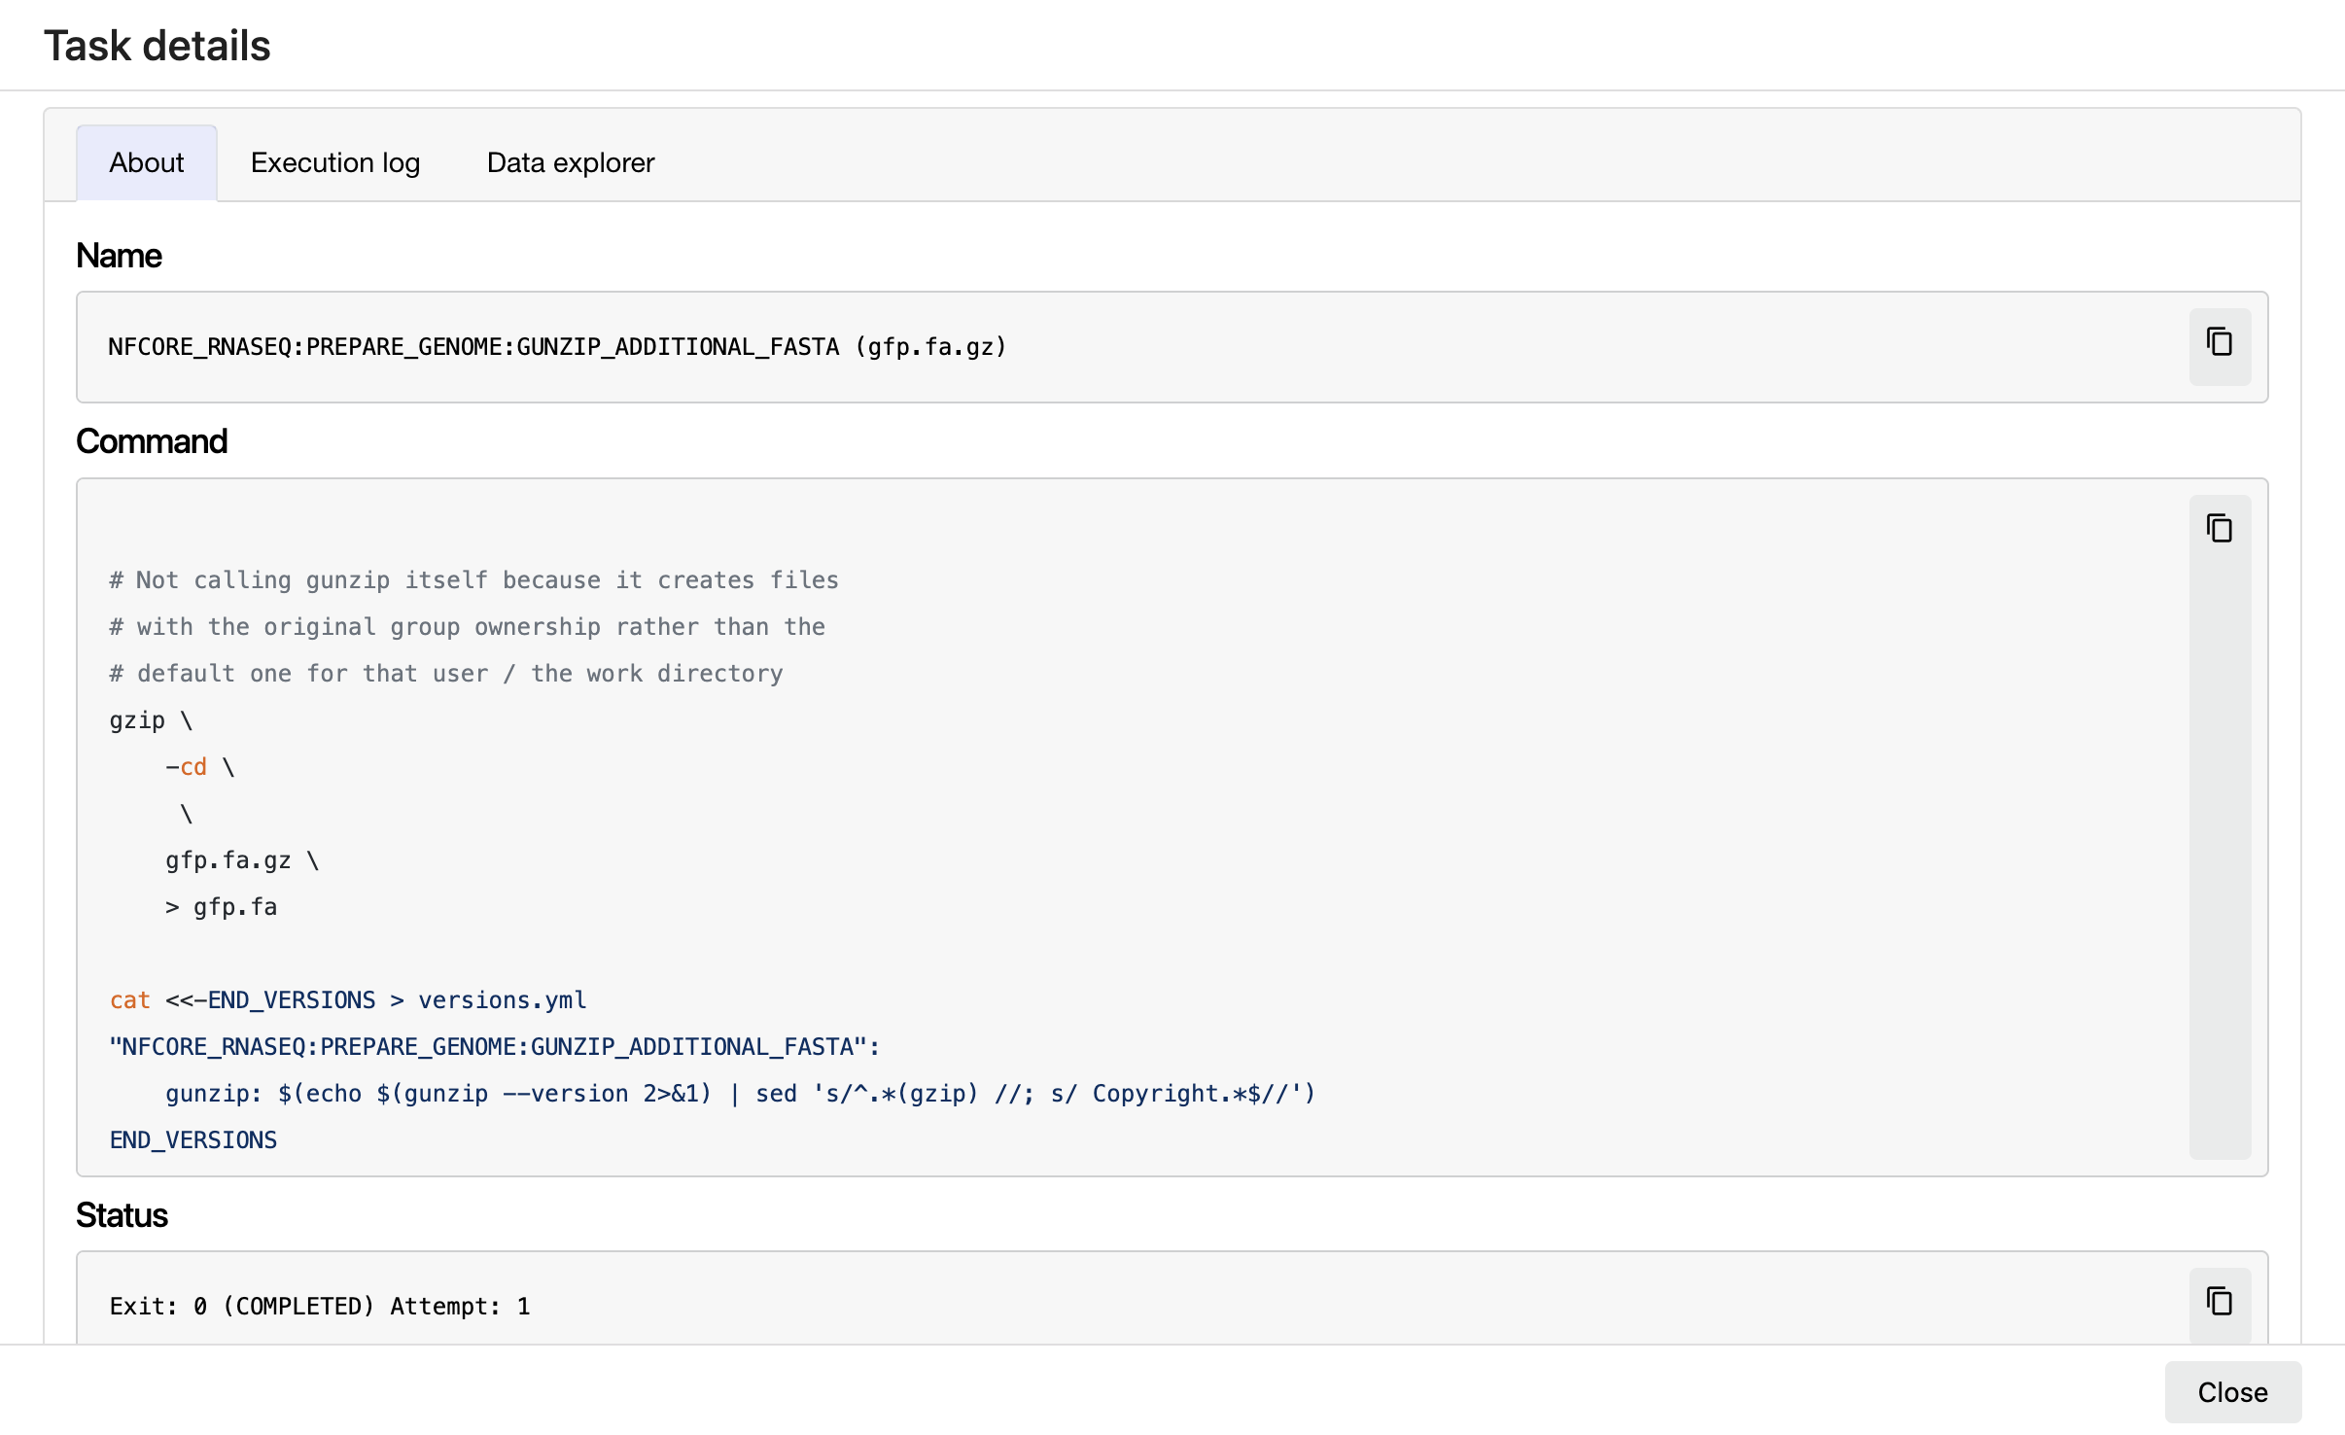This screenshot has height=1435, width=2345.
Task: Click the Status section heading
Action: point(122,1215)
